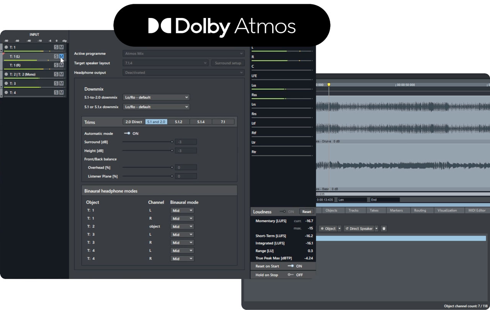Click the yellow playhead marker on timeline

(x=328, y=85)
